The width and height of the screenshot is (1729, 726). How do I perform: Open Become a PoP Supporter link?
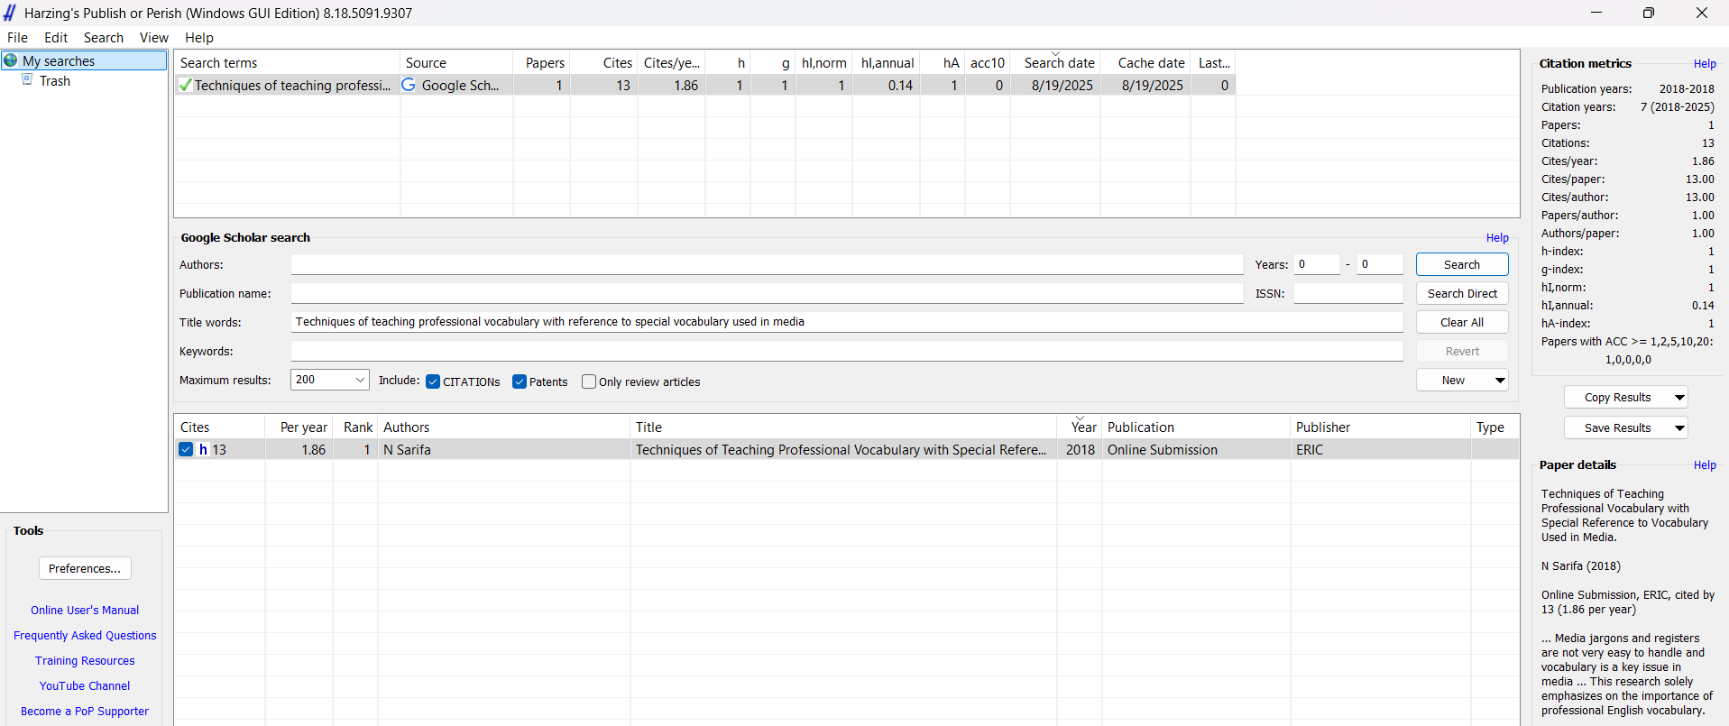85,712
